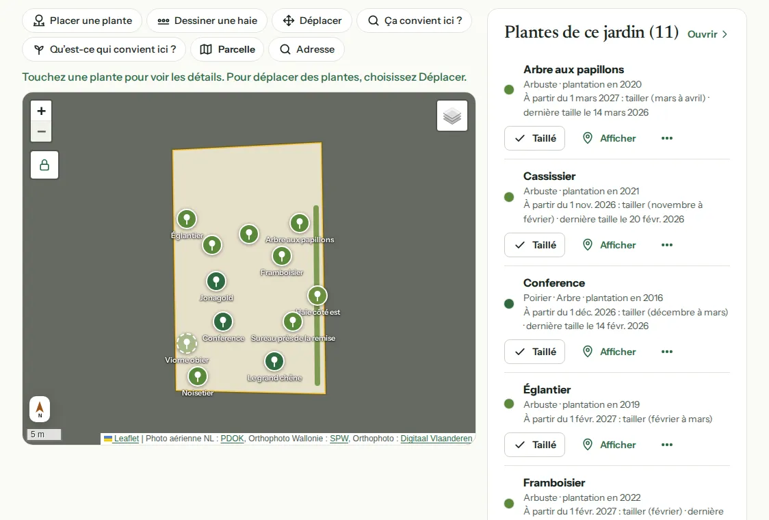
Task: Click the Parcelle button
Action: (x=227, y=49)
